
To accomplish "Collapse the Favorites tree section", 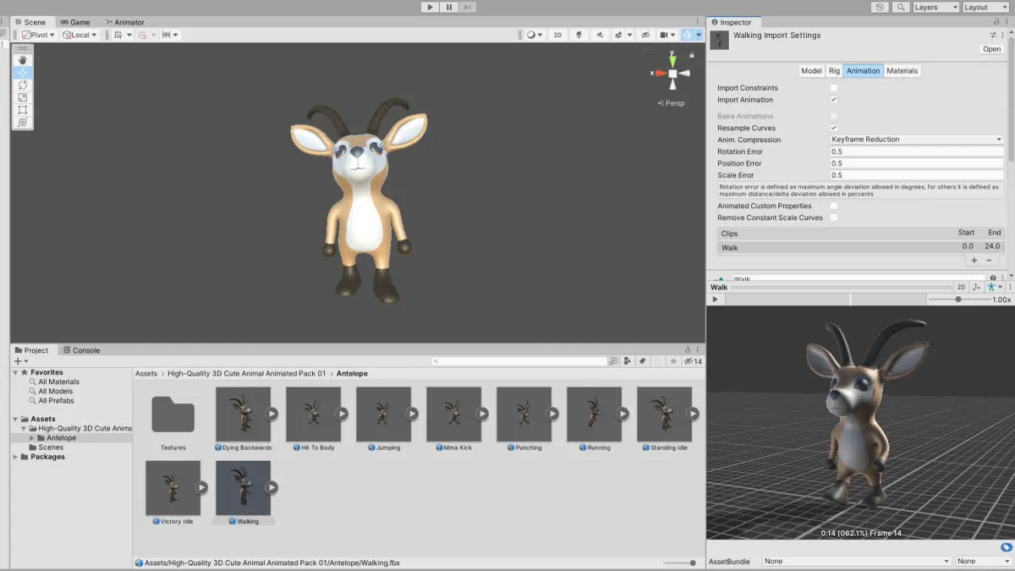I will coord(16,372).
